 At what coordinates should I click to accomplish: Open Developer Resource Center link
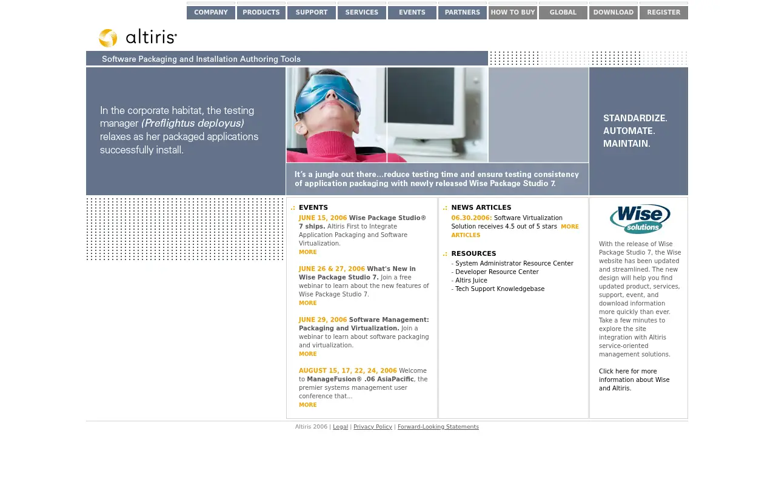[497, 272]
